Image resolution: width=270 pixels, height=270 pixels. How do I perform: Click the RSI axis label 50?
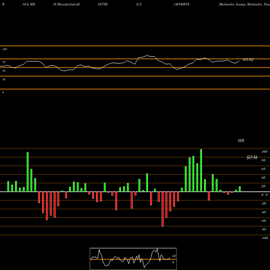pos(4,71)
